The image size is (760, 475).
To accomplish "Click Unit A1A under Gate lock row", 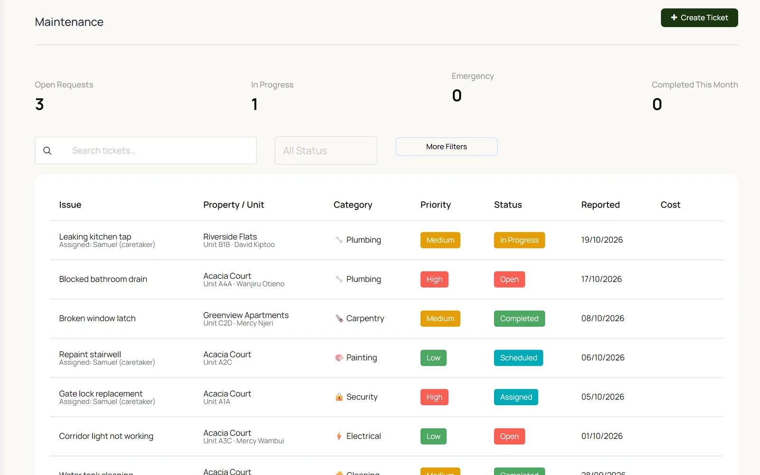I will (217, 402).
